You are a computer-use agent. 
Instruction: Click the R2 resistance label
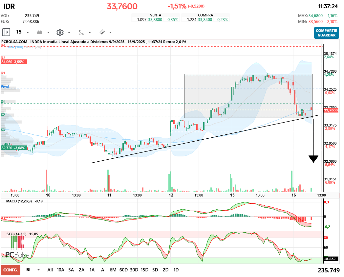tap(3, 58)
